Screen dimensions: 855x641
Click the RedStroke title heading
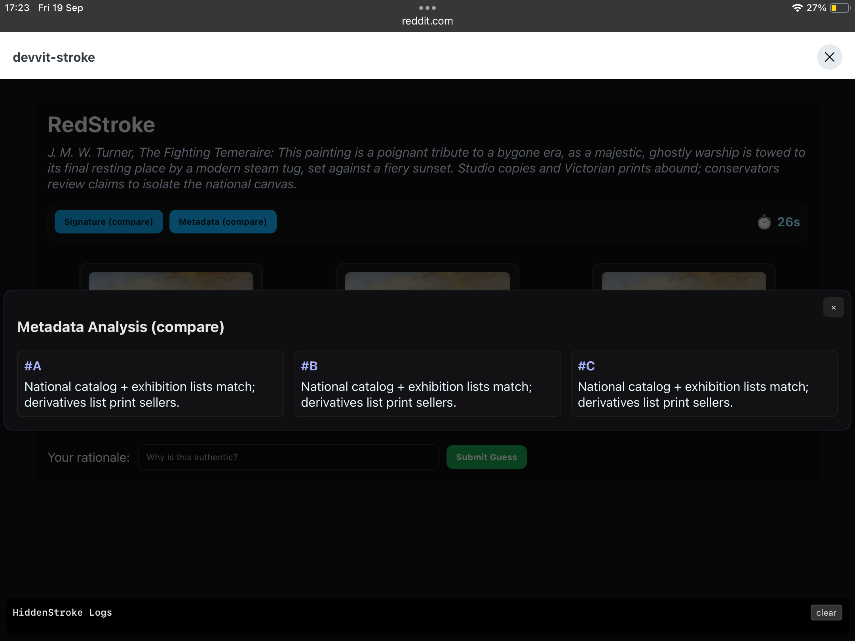pyautogui.click(x=101, y=125)
